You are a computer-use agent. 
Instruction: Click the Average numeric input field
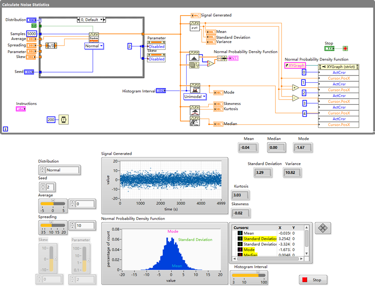85,204
